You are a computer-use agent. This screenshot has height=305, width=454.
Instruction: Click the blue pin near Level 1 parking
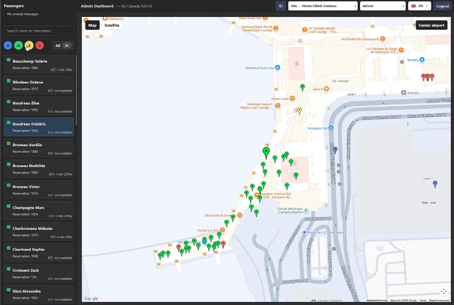pyautogui.click(x=435, y=184)
